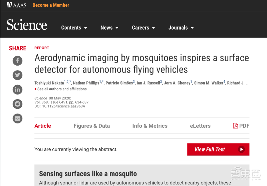267x186 pixels.
Task: Share article on Facebook
Action: 17,61
